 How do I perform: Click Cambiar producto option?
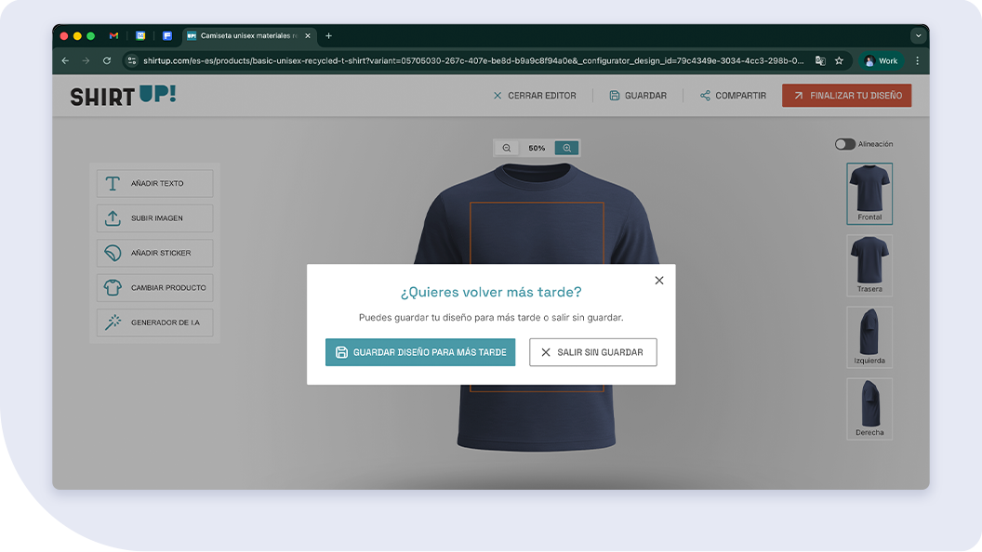tap(154, 288)
